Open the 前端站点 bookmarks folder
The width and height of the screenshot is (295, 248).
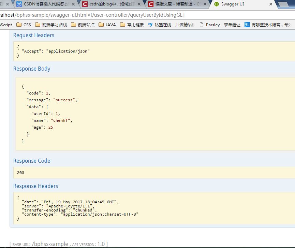[83, 25]
